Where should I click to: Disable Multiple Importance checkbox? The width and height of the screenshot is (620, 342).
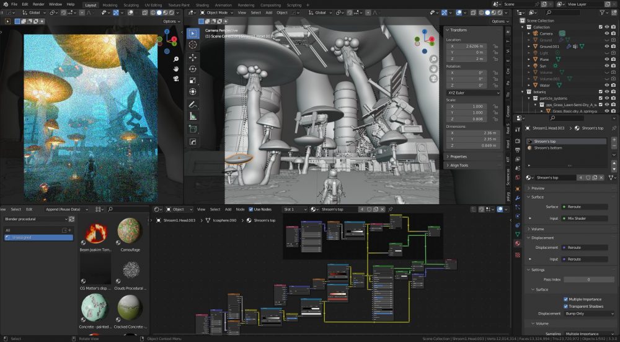(565, 299)
